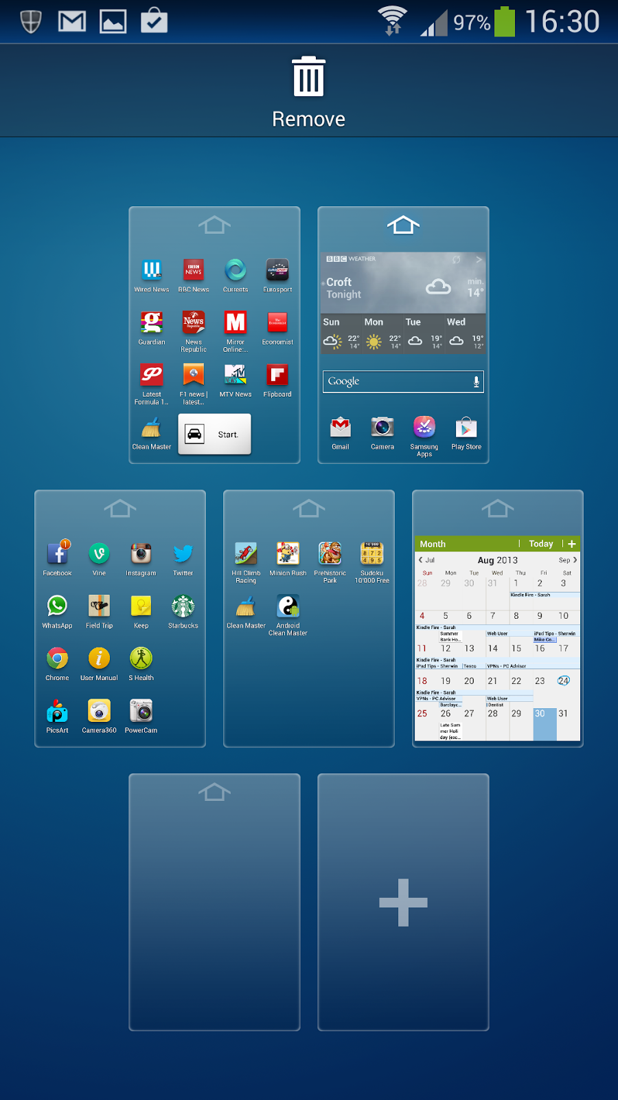Screen dimensions: 618x1100
Task: Select August 24 in the calendar
Action: pos(563,681)
